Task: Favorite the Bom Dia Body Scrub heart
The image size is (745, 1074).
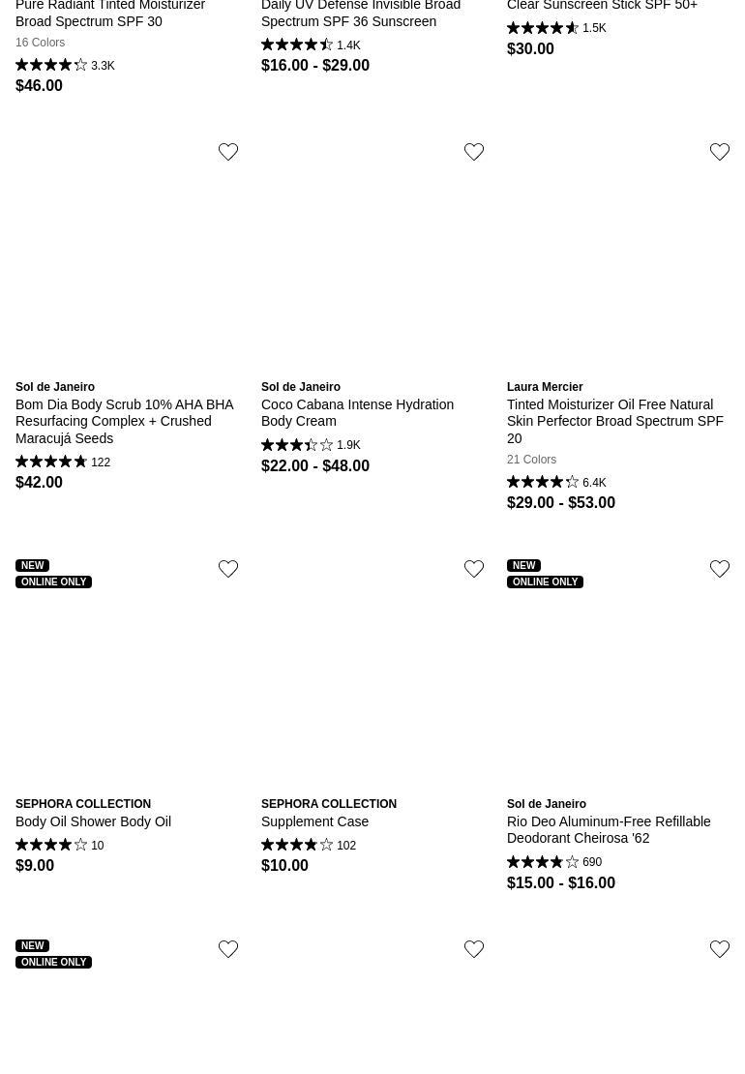Action: (228, 153)
